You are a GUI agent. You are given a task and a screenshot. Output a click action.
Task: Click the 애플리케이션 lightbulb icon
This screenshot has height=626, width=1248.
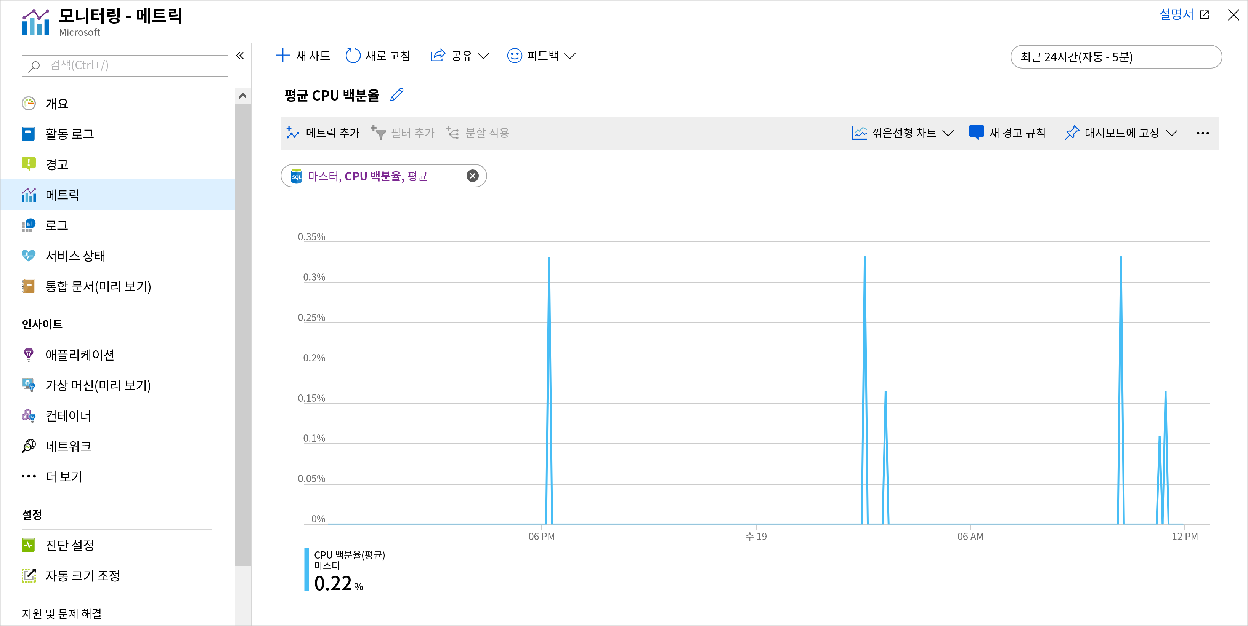[29, 355]
